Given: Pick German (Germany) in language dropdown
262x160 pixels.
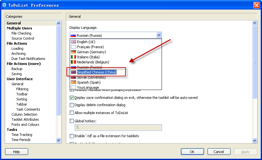Looking at the screenshot, I should click(116, 52).
